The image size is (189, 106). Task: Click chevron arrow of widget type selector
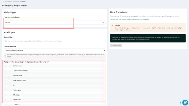click(103, 23)
